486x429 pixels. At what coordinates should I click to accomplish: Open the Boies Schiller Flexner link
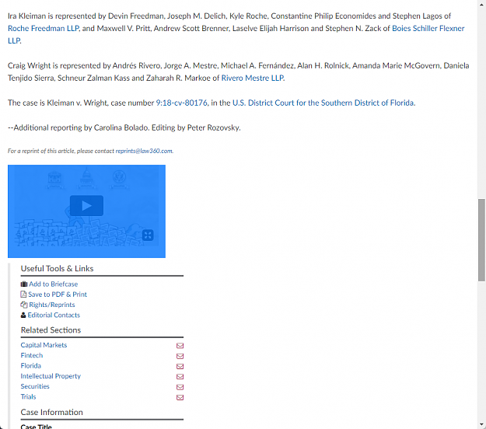point(428,29)
